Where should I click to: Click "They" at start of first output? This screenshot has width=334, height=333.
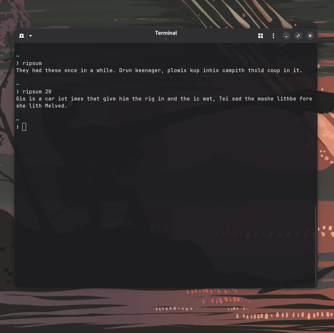tap(23, 70)
